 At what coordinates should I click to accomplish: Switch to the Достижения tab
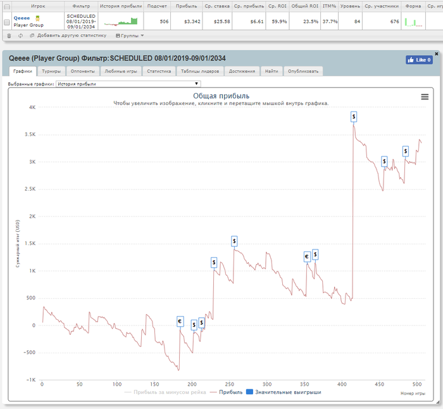(242, 72)
